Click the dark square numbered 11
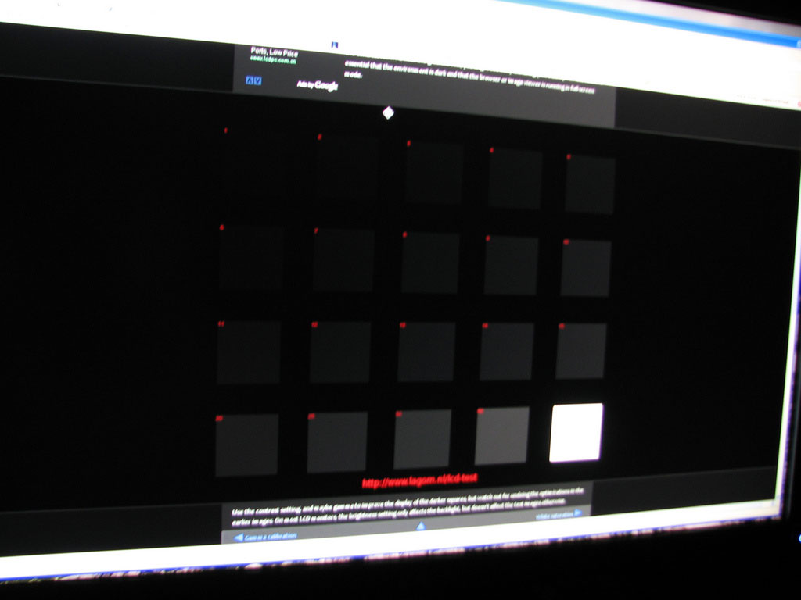Image resolution: width=801 pixels, height=600 pixels. (249, 352)
